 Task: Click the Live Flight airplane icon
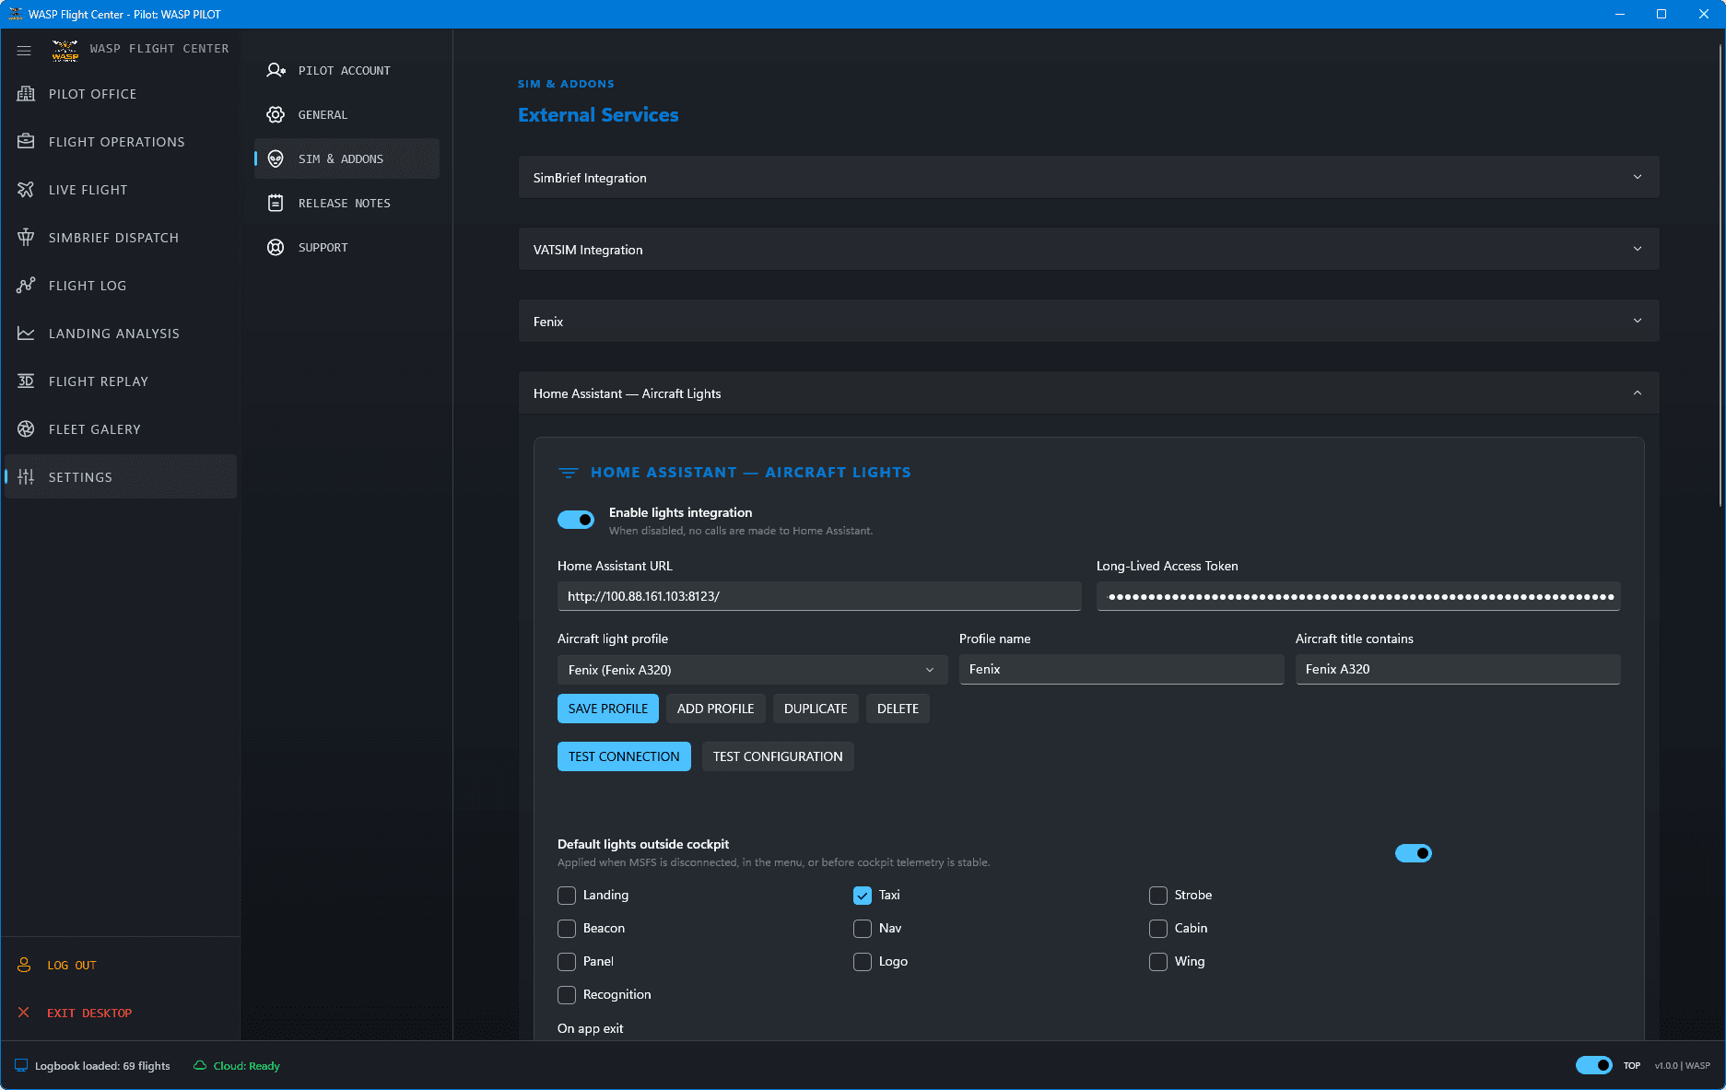click(x=26, y=190)
